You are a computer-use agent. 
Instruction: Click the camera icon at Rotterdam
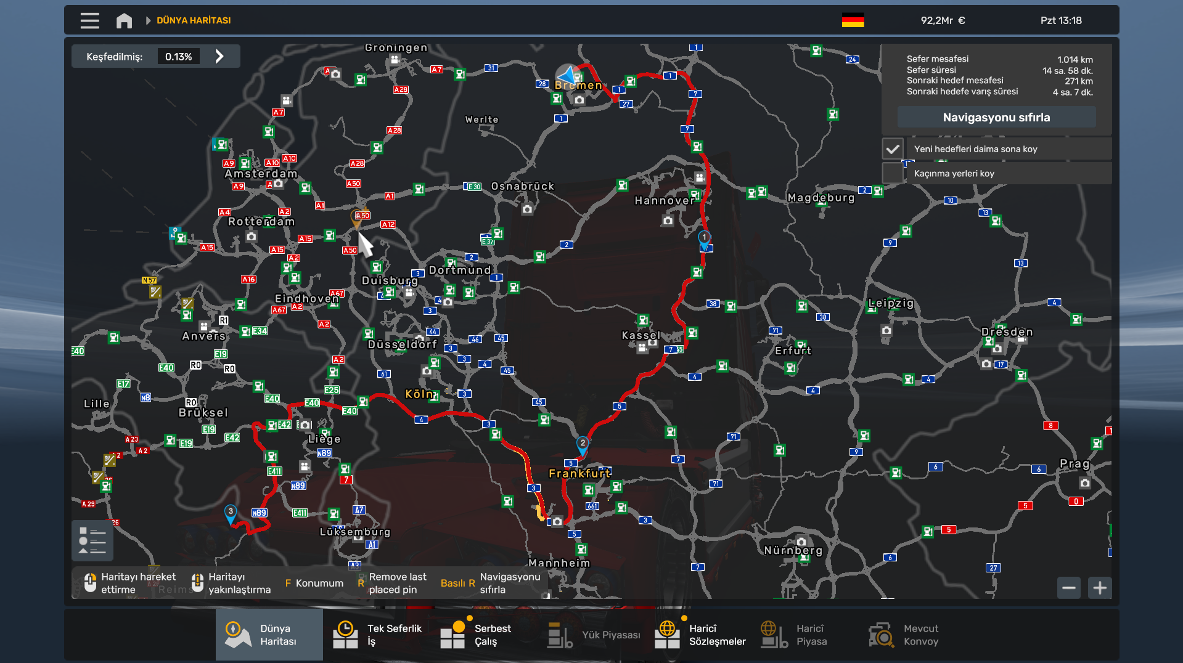[x=252, y=236]
